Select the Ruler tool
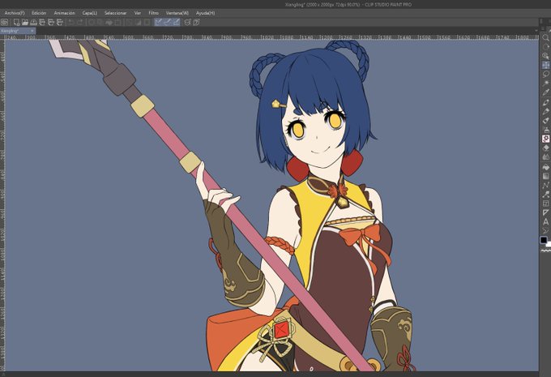This screenshot has height=377, width=551. click(x=545, y=212)
